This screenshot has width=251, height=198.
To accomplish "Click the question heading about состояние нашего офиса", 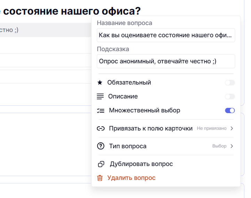I will (x=70, y=11).
